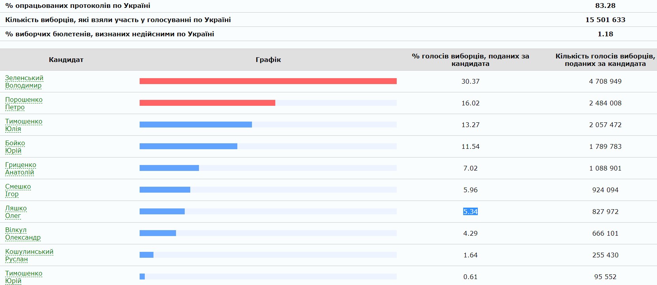Click Порошенко's red result bar
The image size is (657, 285).
(207, 103)
